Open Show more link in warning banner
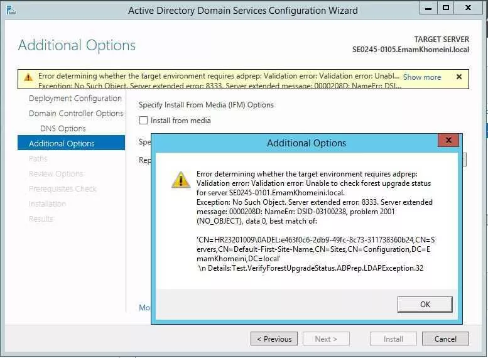 point(422,77)
